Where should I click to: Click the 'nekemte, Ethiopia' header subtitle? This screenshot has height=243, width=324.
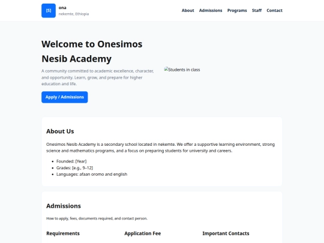click(74, 14)
